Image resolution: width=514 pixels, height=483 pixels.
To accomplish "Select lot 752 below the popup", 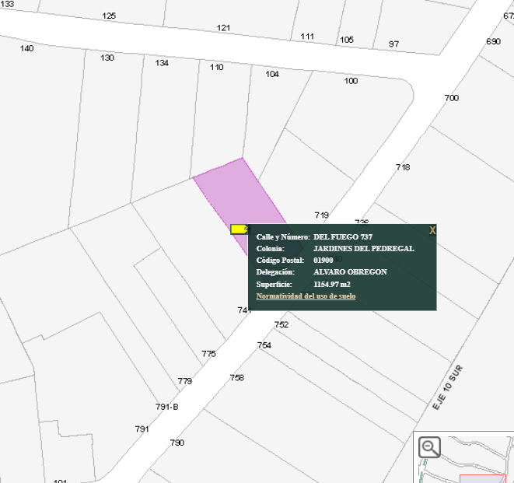I will click(281, 324).
